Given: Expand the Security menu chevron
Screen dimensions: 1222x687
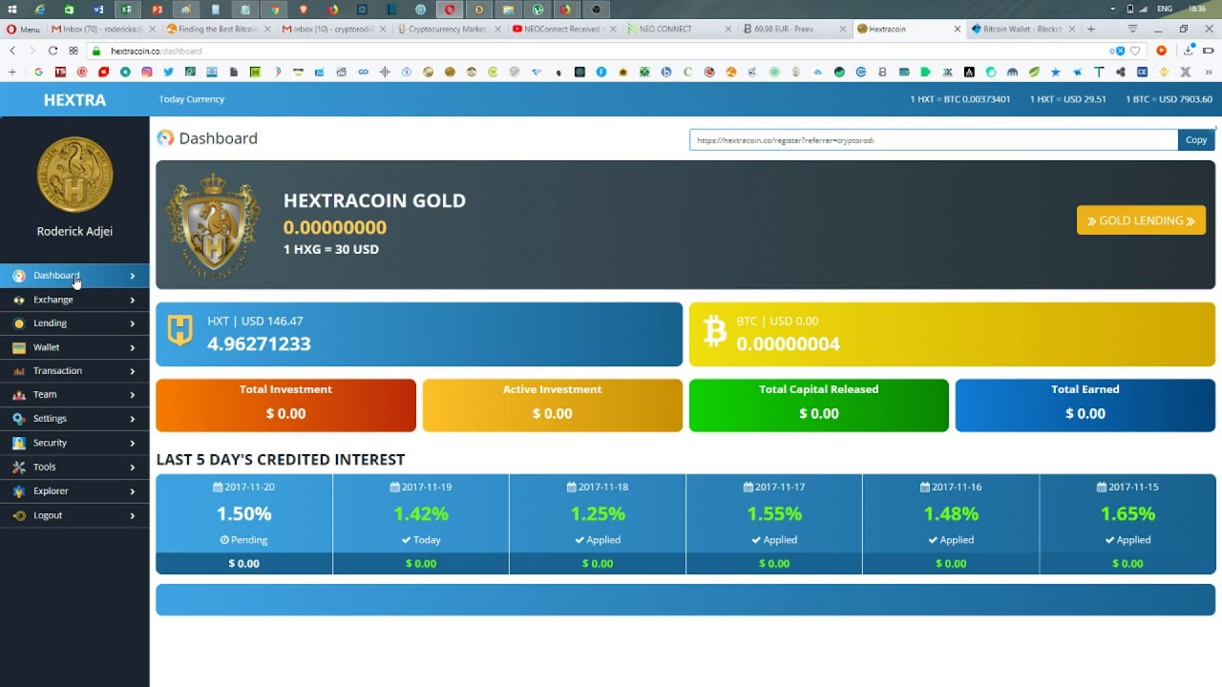Looking at the screenshot, I should click(x=133, y=443).
